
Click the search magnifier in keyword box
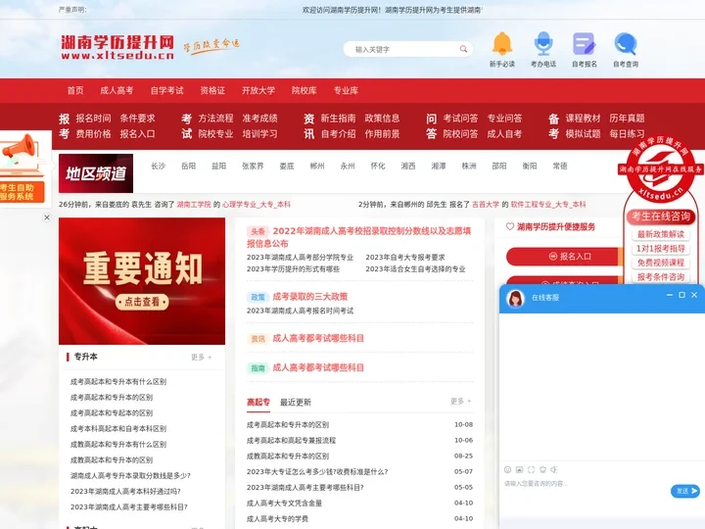coord(463,49)
